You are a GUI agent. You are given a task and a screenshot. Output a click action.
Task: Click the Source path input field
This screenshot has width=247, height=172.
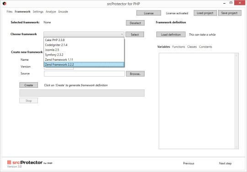click(x=84, y=73)
